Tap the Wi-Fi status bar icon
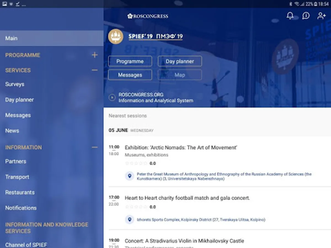The height and width of the screenshot is (248, 331). [297, 4]
